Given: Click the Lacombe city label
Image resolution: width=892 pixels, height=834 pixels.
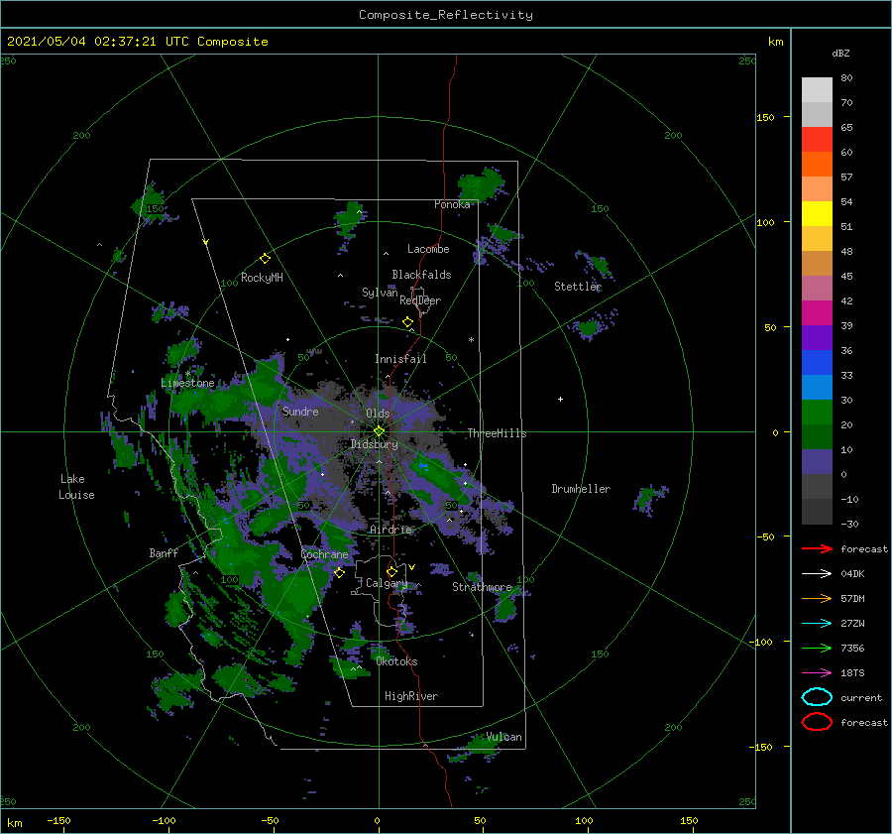Looking at the screenshot, I should pyautogui.click(x=428, y=249).
